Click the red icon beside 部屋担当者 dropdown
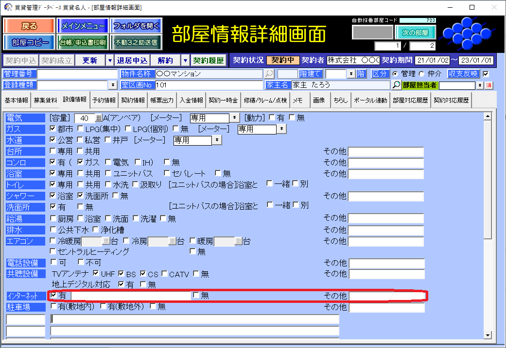Screen dimensions: 506x348 (489, 85)
